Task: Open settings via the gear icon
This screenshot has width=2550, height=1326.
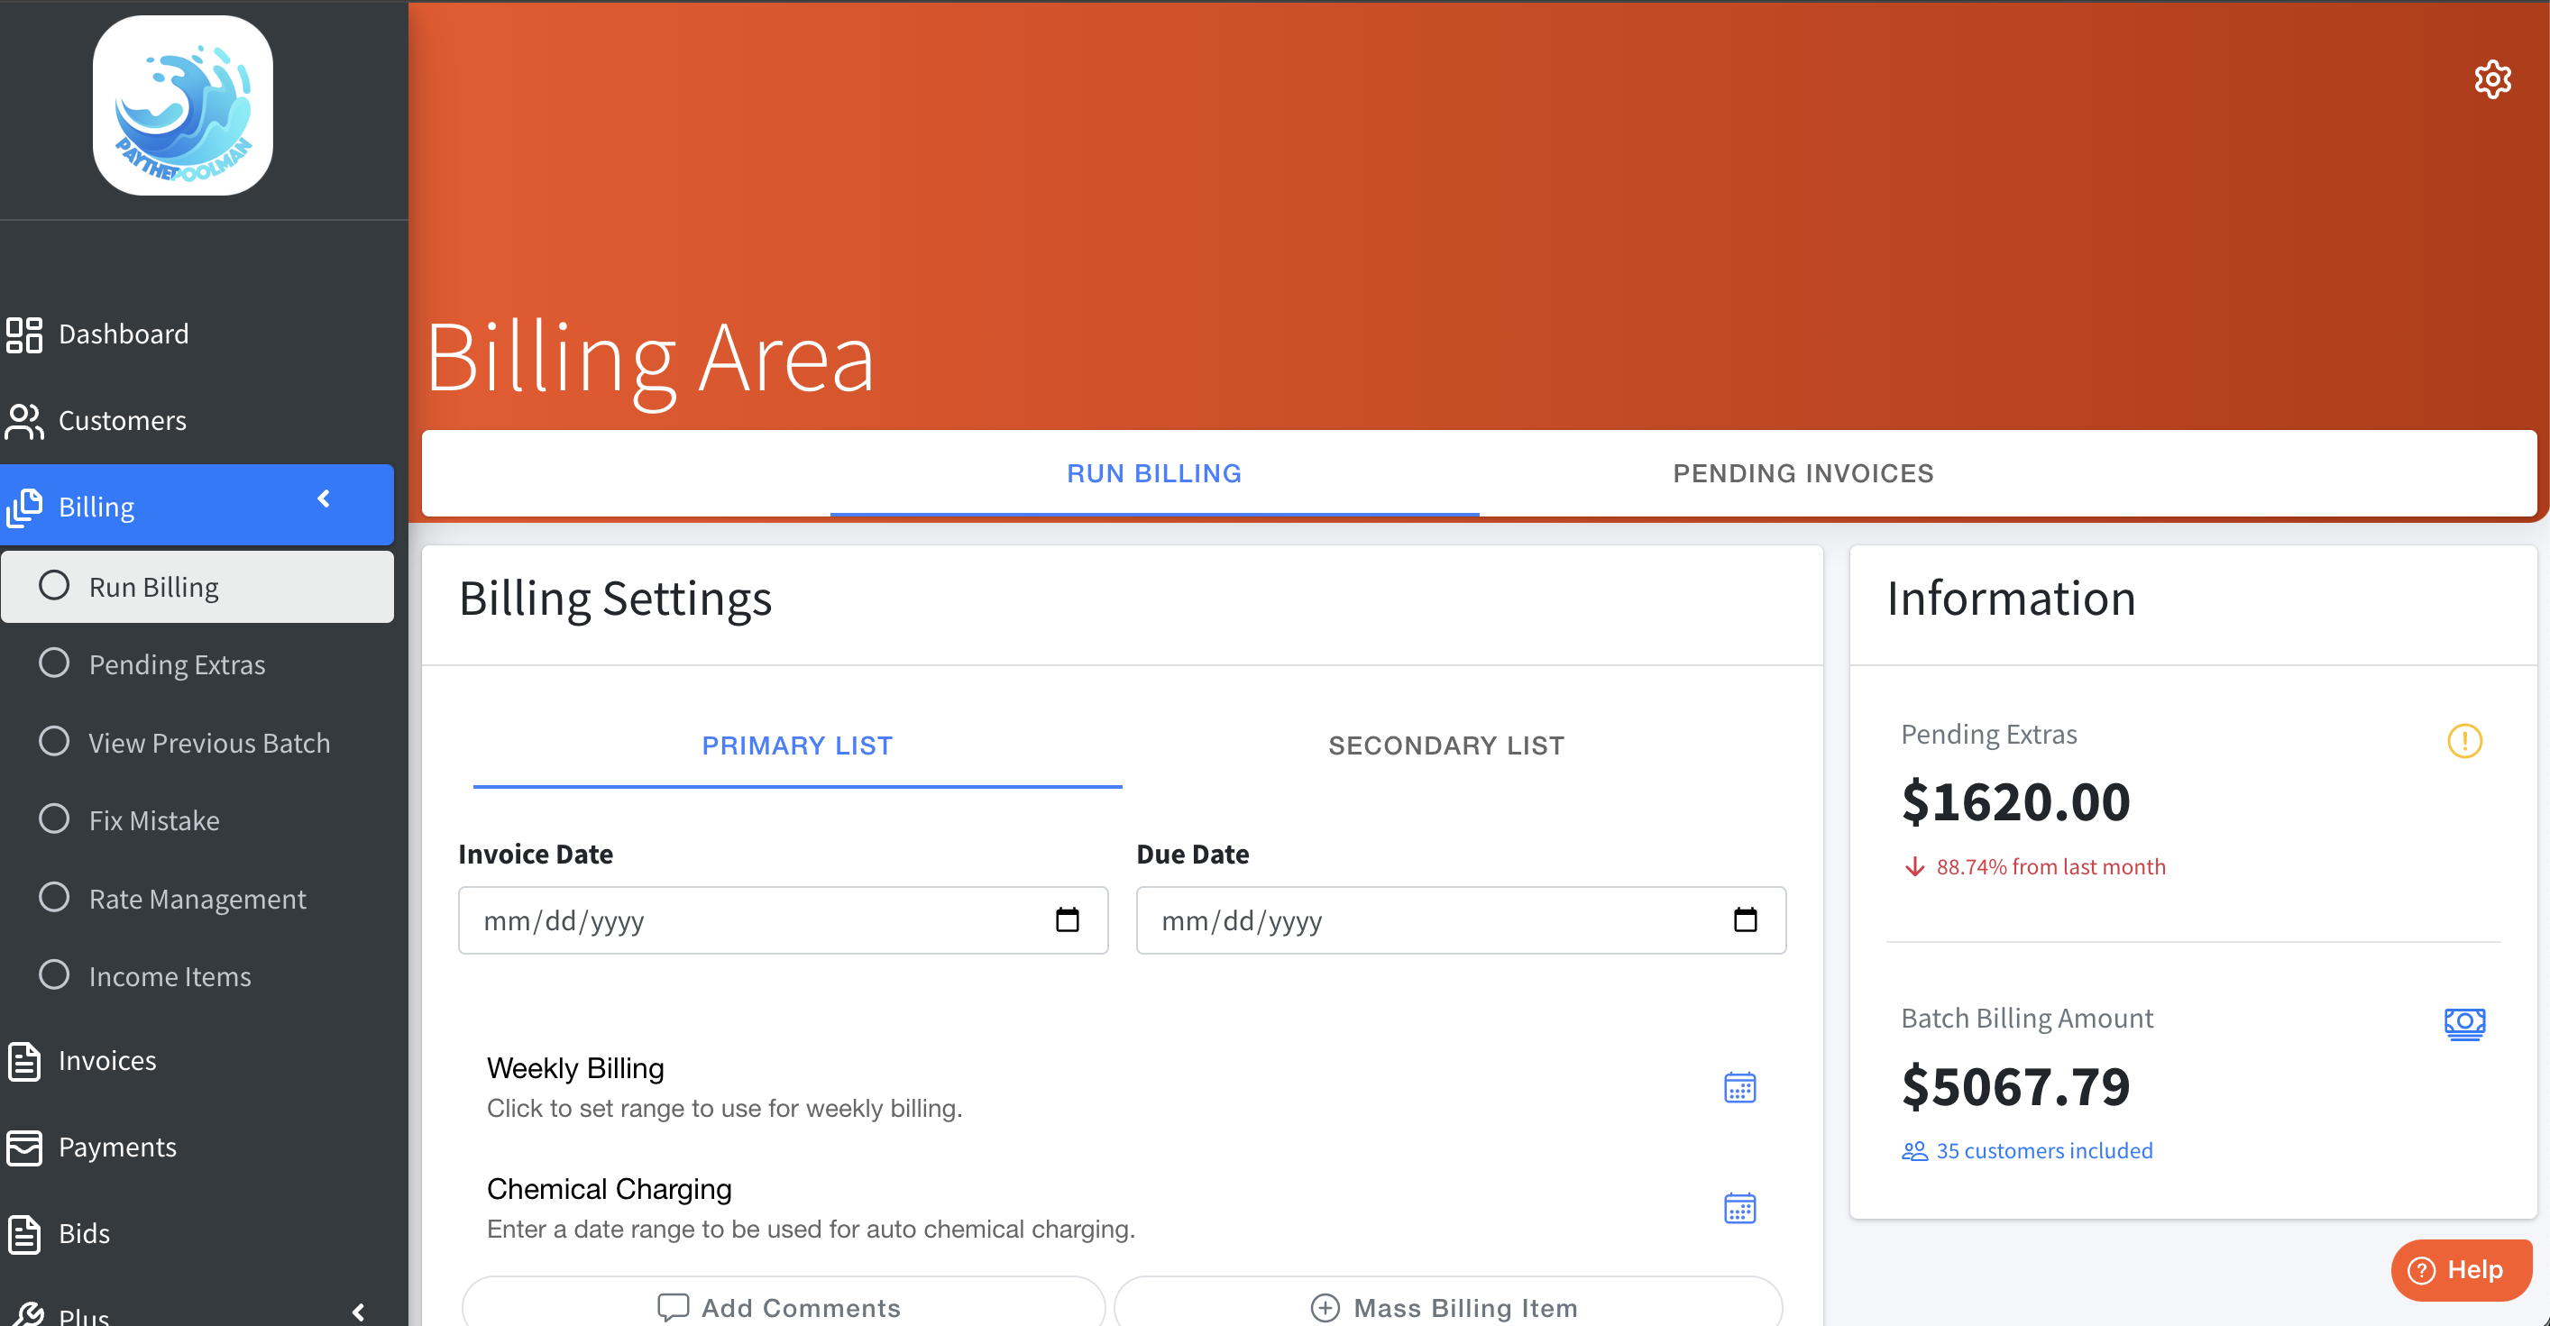Action: (2491, 79)
